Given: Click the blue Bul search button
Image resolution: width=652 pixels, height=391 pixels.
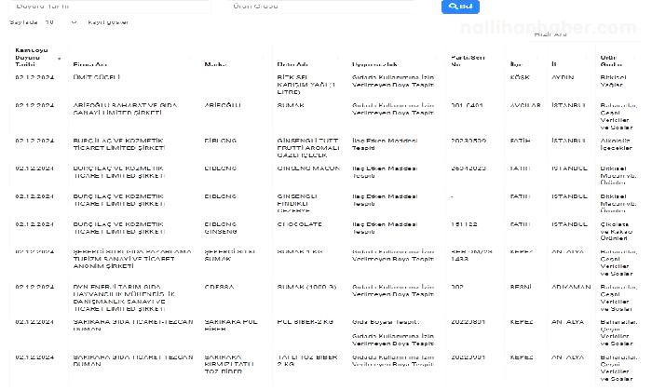Looking at the screenshot, I should [x=460, y=7].
